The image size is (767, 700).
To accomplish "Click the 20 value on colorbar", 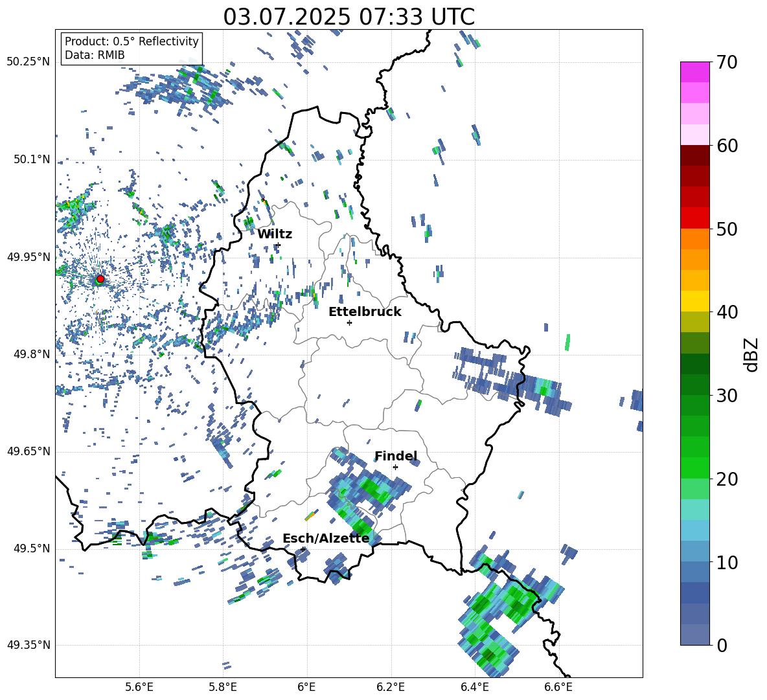I will (727, 479).
